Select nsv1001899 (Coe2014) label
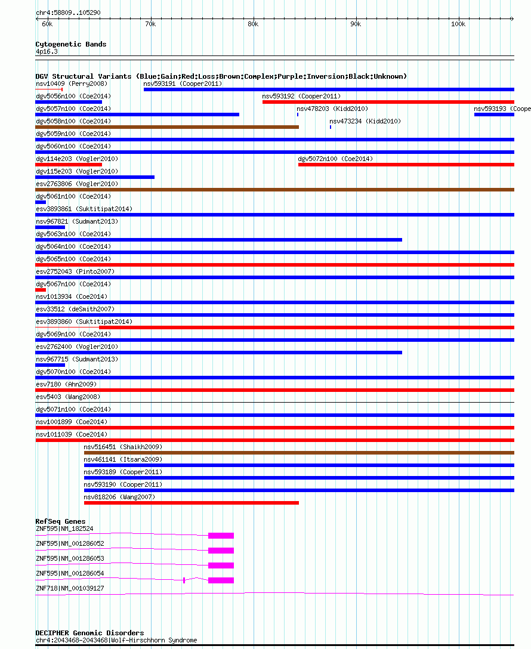 [72, 422]
